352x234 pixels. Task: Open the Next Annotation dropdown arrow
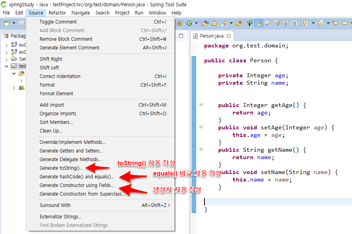(313, 23)
